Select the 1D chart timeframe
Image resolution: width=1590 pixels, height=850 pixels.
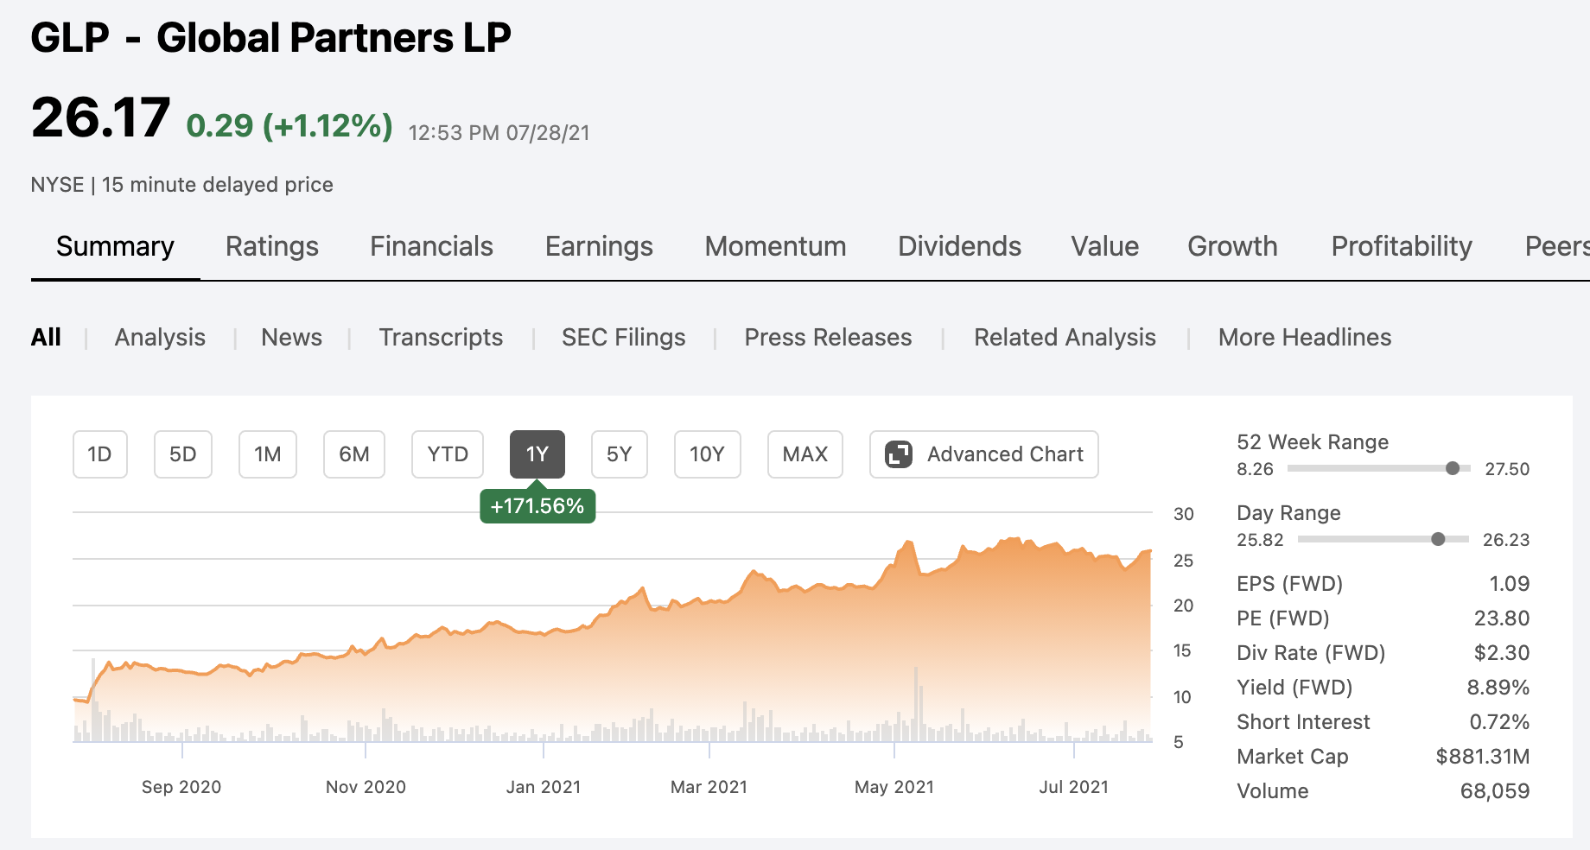point(99,454)
